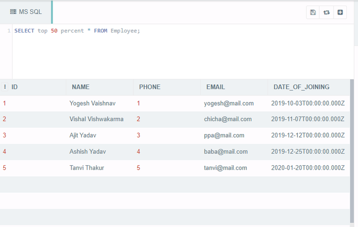Click line number 1 in editor gutter
This screenshot has width=358, height=227.
[9, 31]
